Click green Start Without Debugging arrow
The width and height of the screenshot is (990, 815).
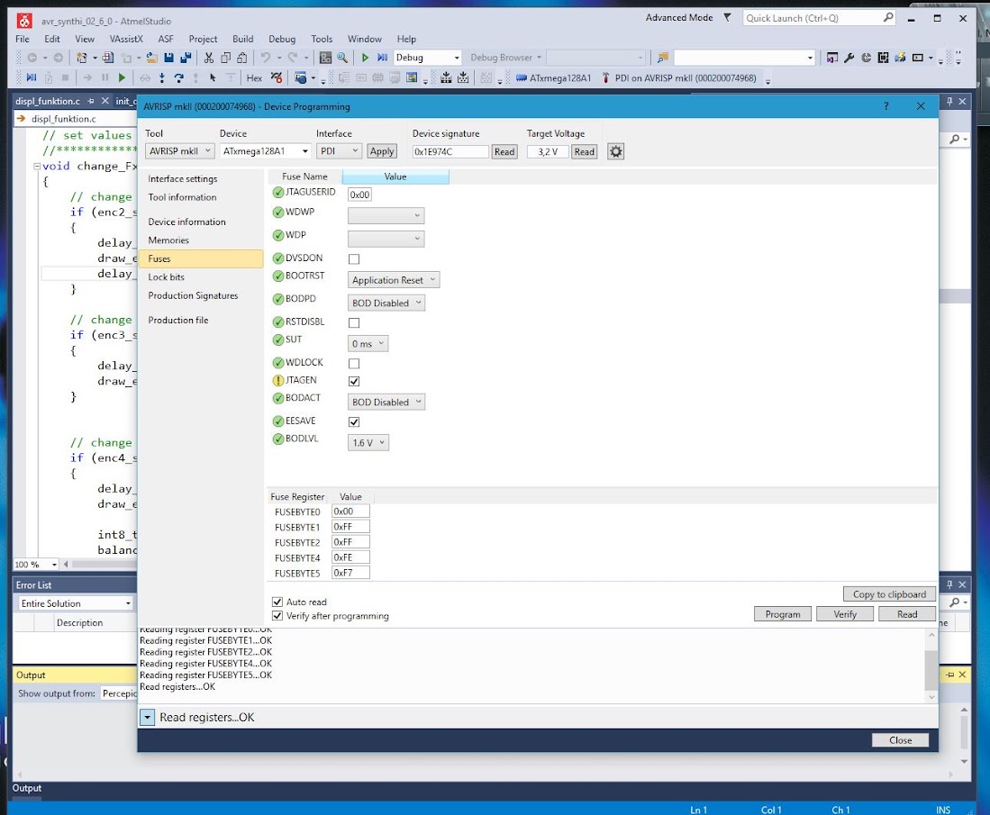coord(365,58)
